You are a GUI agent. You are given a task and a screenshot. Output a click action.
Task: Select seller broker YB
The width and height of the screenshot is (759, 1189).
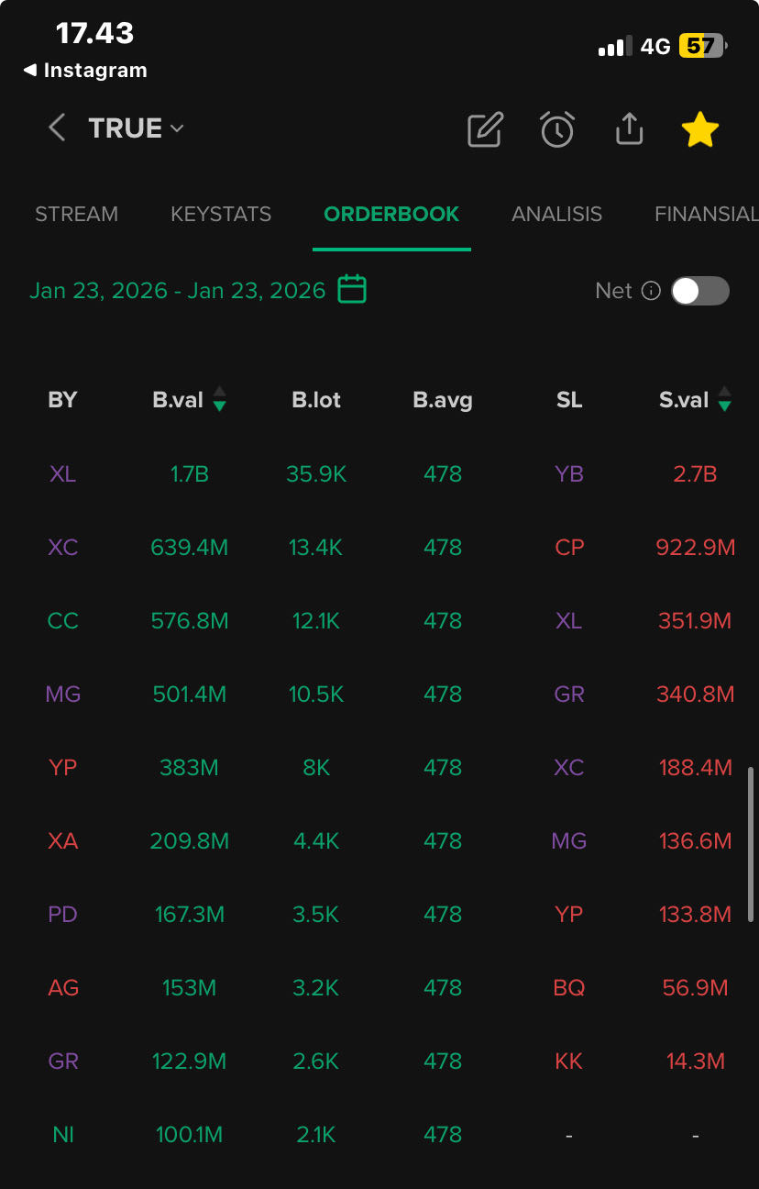[569, 474]
